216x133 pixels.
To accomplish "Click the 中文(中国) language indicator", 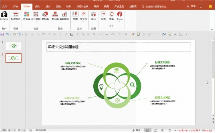I will click(x=41, y=130).
